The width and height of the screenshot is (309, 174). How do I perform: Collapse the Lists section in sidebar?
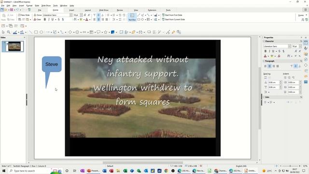coord(264,97)
